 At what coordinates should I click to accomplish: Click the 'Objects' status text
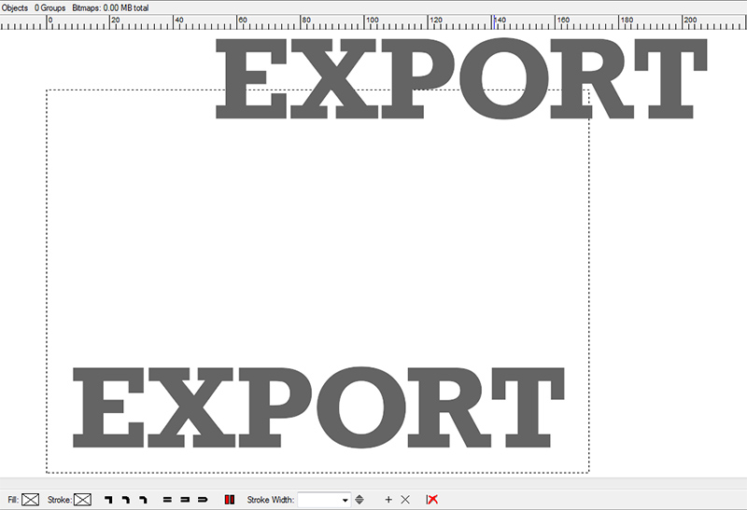click(x=14, y=7)
